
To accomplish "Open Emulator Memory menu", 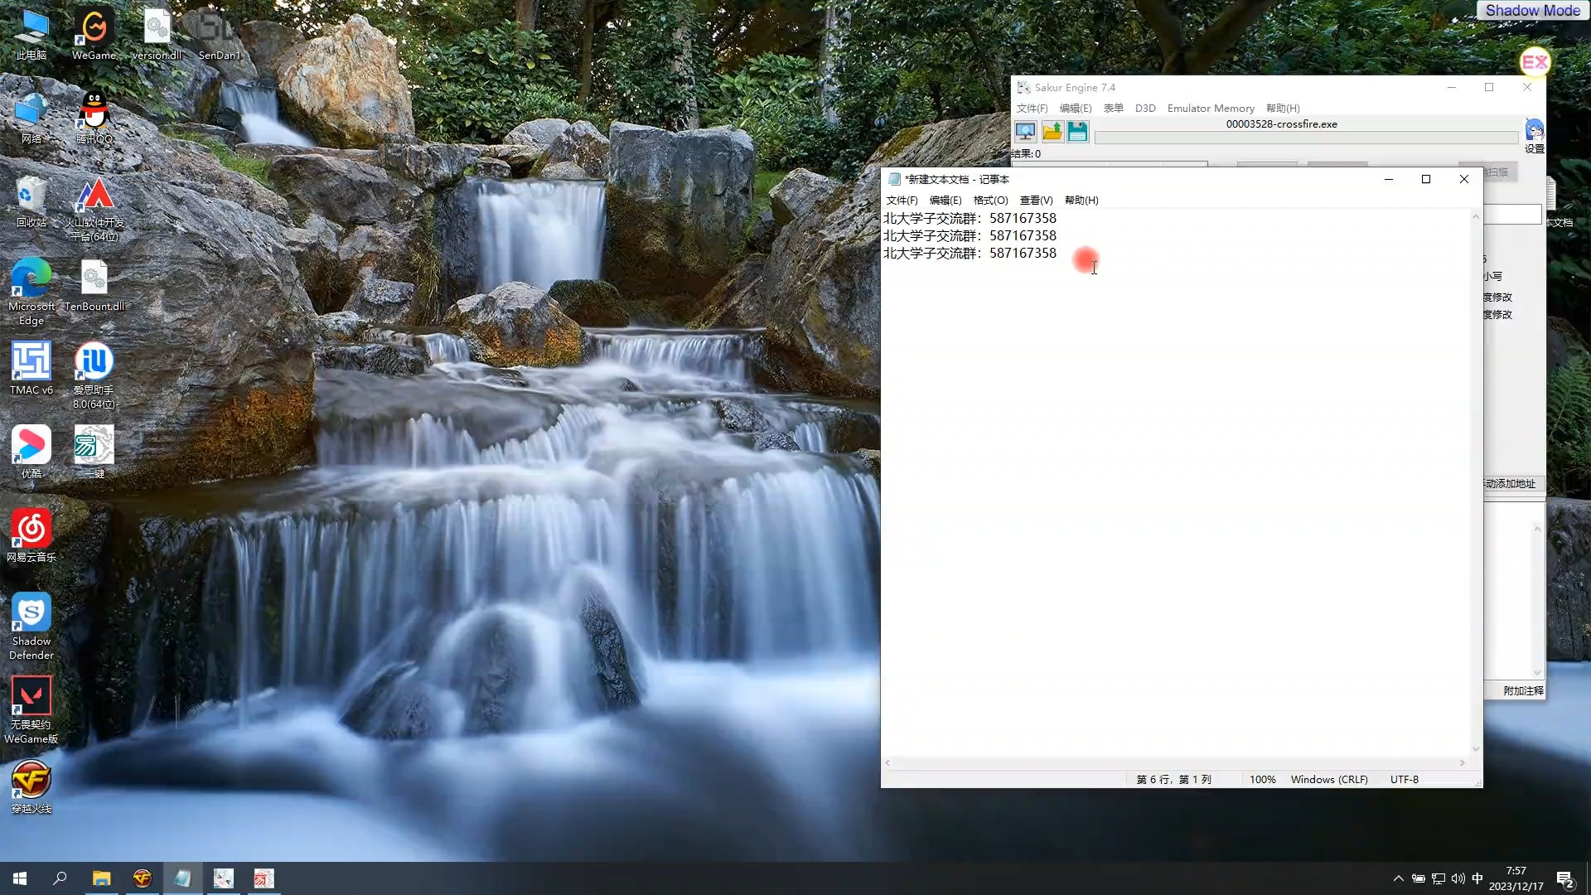I will [x=1211, y=109].
